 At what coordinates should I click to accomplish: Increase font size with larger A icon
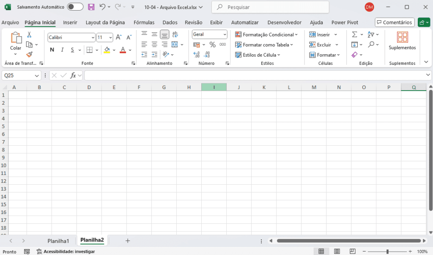click(x=119, y=37)
